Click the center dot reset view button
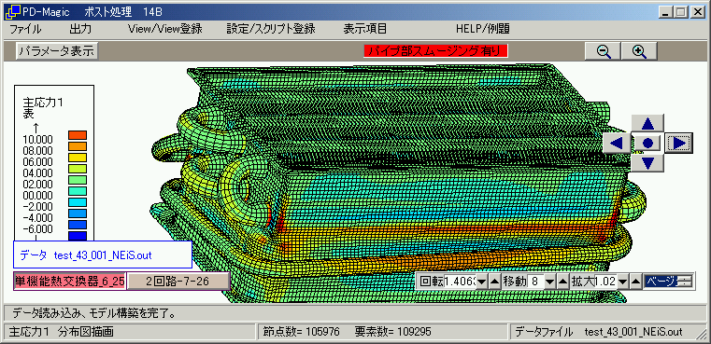The height and width of the screenshot is (344, 711). click(647, 143)
